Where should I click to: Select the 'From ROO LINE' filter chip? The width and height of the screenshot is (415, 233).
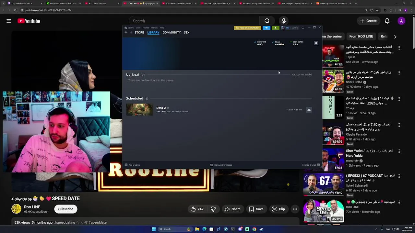pyautogui.click(x=361, y=37)
